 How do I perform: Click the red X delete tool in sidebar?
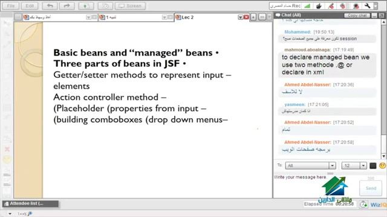coord(7,149)
